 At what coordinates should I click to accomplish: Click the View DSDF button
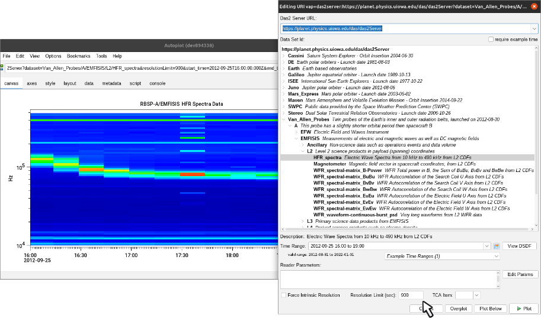520,245
